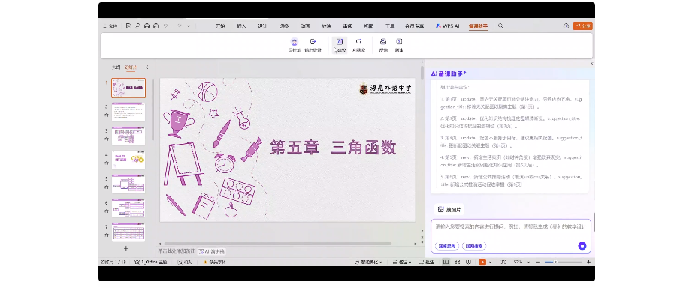Toggle 联网搜索 option in AI input

474,246
